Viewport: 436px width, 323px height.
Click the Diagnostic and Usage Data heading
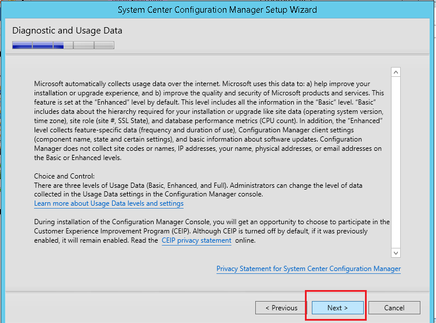pyautogui.click(x=67, y=31)
